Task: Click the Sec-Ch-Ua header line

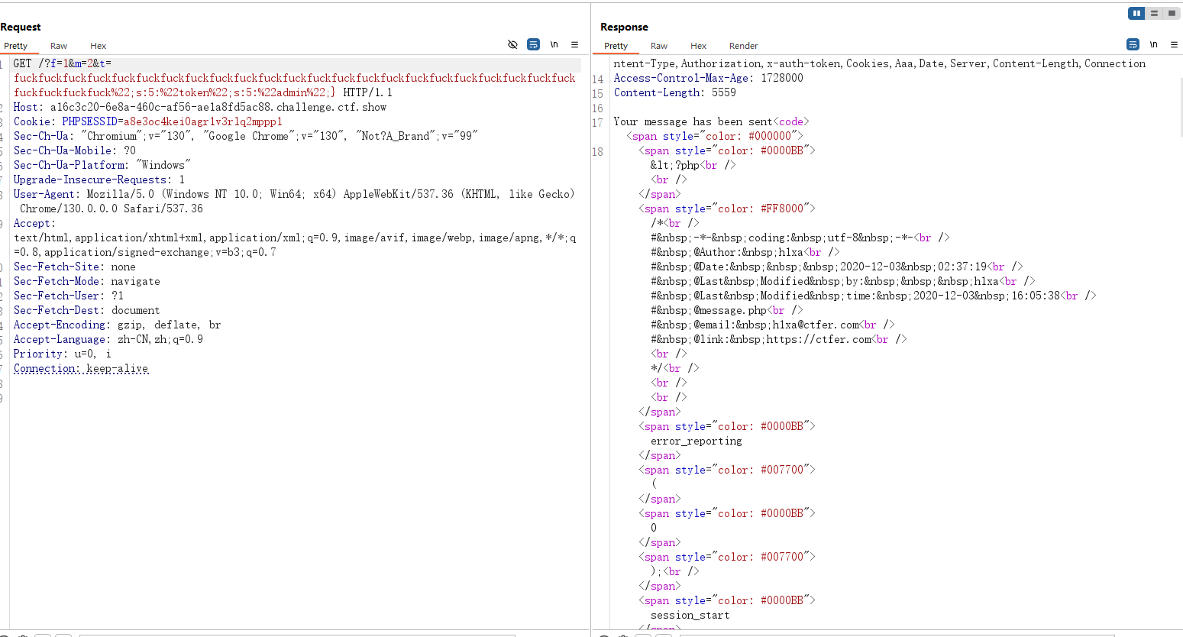Action: pos(245,136)
